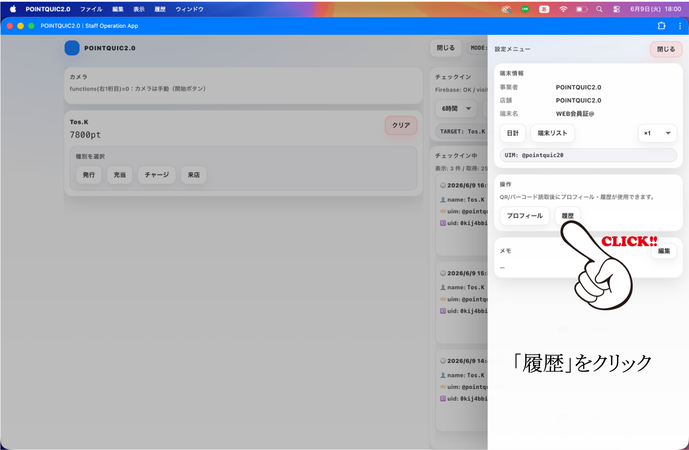The height and width of the screenshot is (450, 689).
Task: Open the ウィンドウ menu
Action: [190, 9]
